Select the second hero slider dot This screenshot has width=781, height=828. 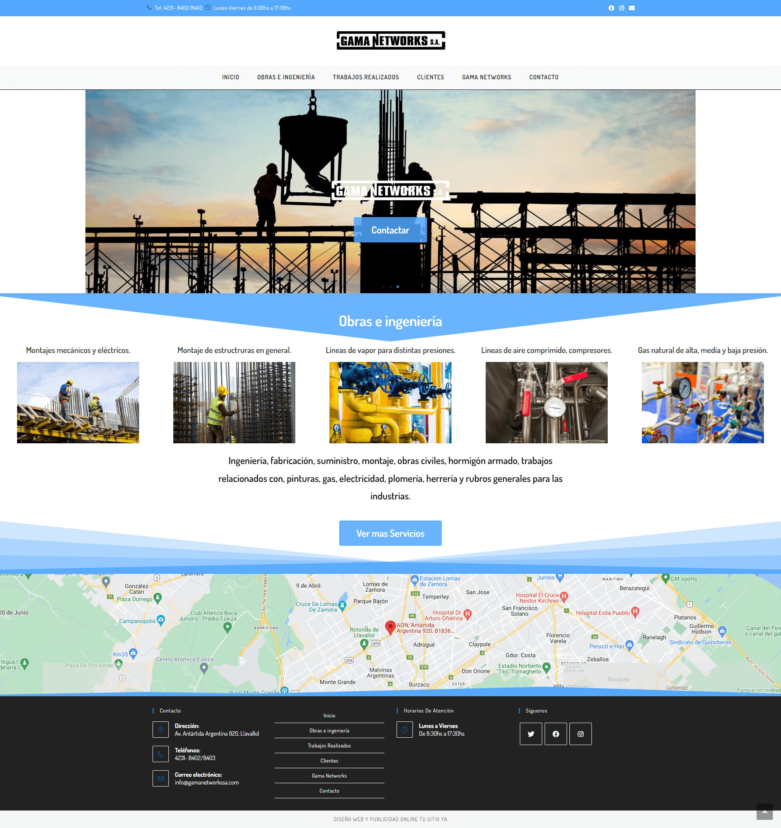point(390,287)
